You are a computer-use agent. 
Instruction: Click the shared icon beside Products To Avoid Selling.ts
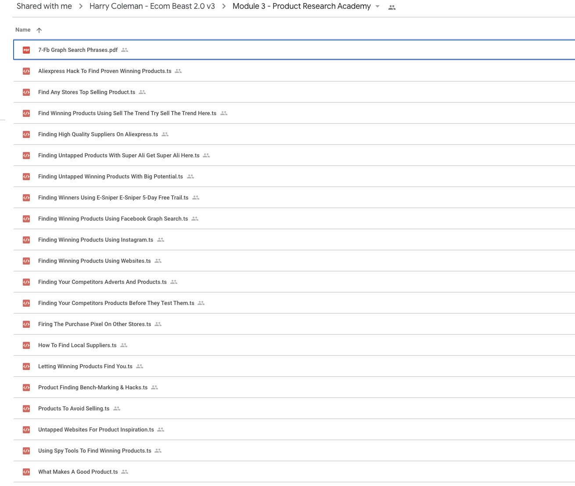click(117, 409)
